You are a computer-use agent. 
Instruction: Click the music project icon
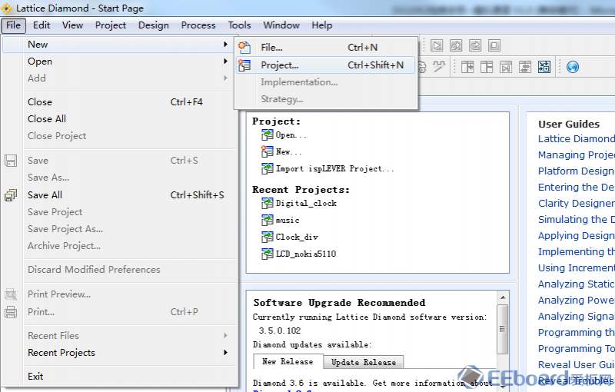(x=268, y=220)
